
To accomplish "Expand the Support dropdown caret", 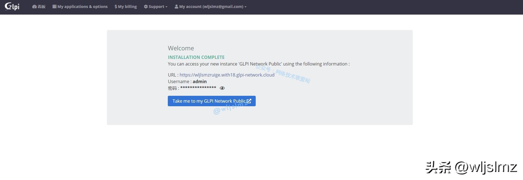I will 166,7.
